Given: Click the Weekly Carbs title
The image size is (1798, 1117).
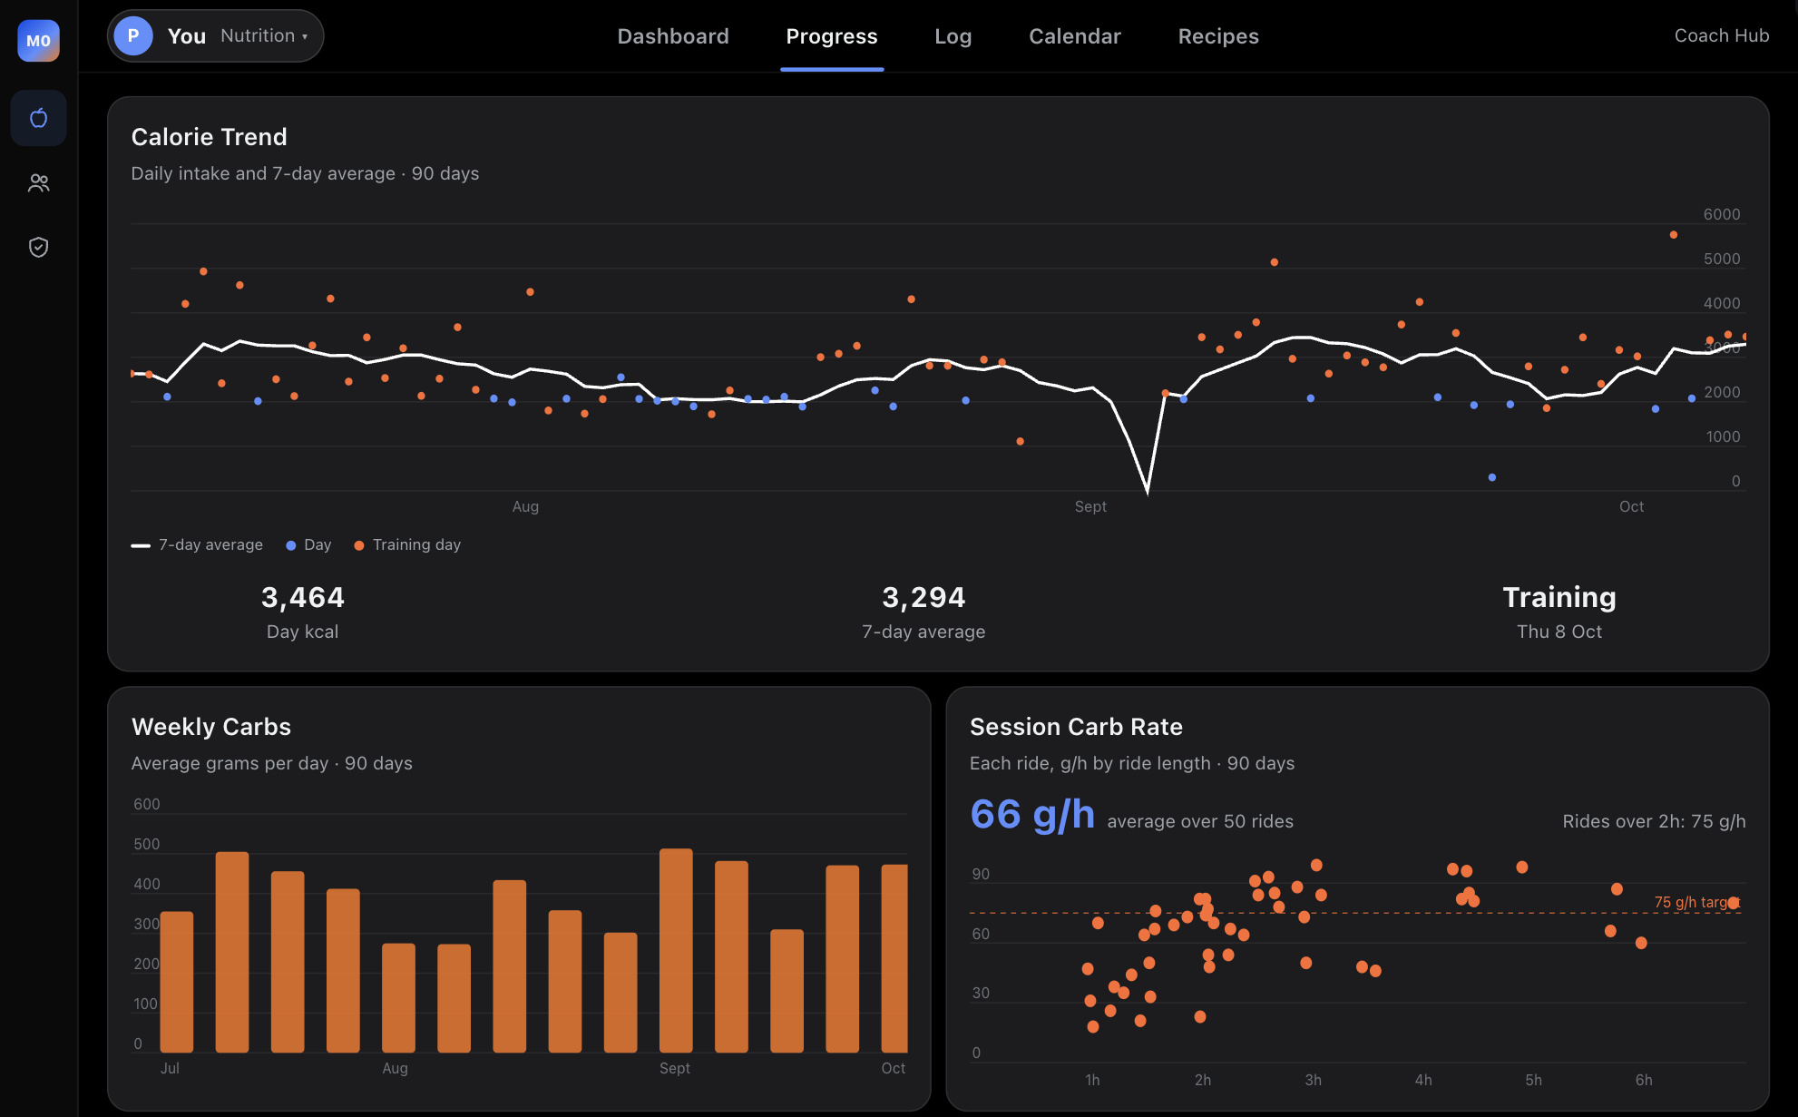Looking at the screenshot, I should tap(211, 727).
